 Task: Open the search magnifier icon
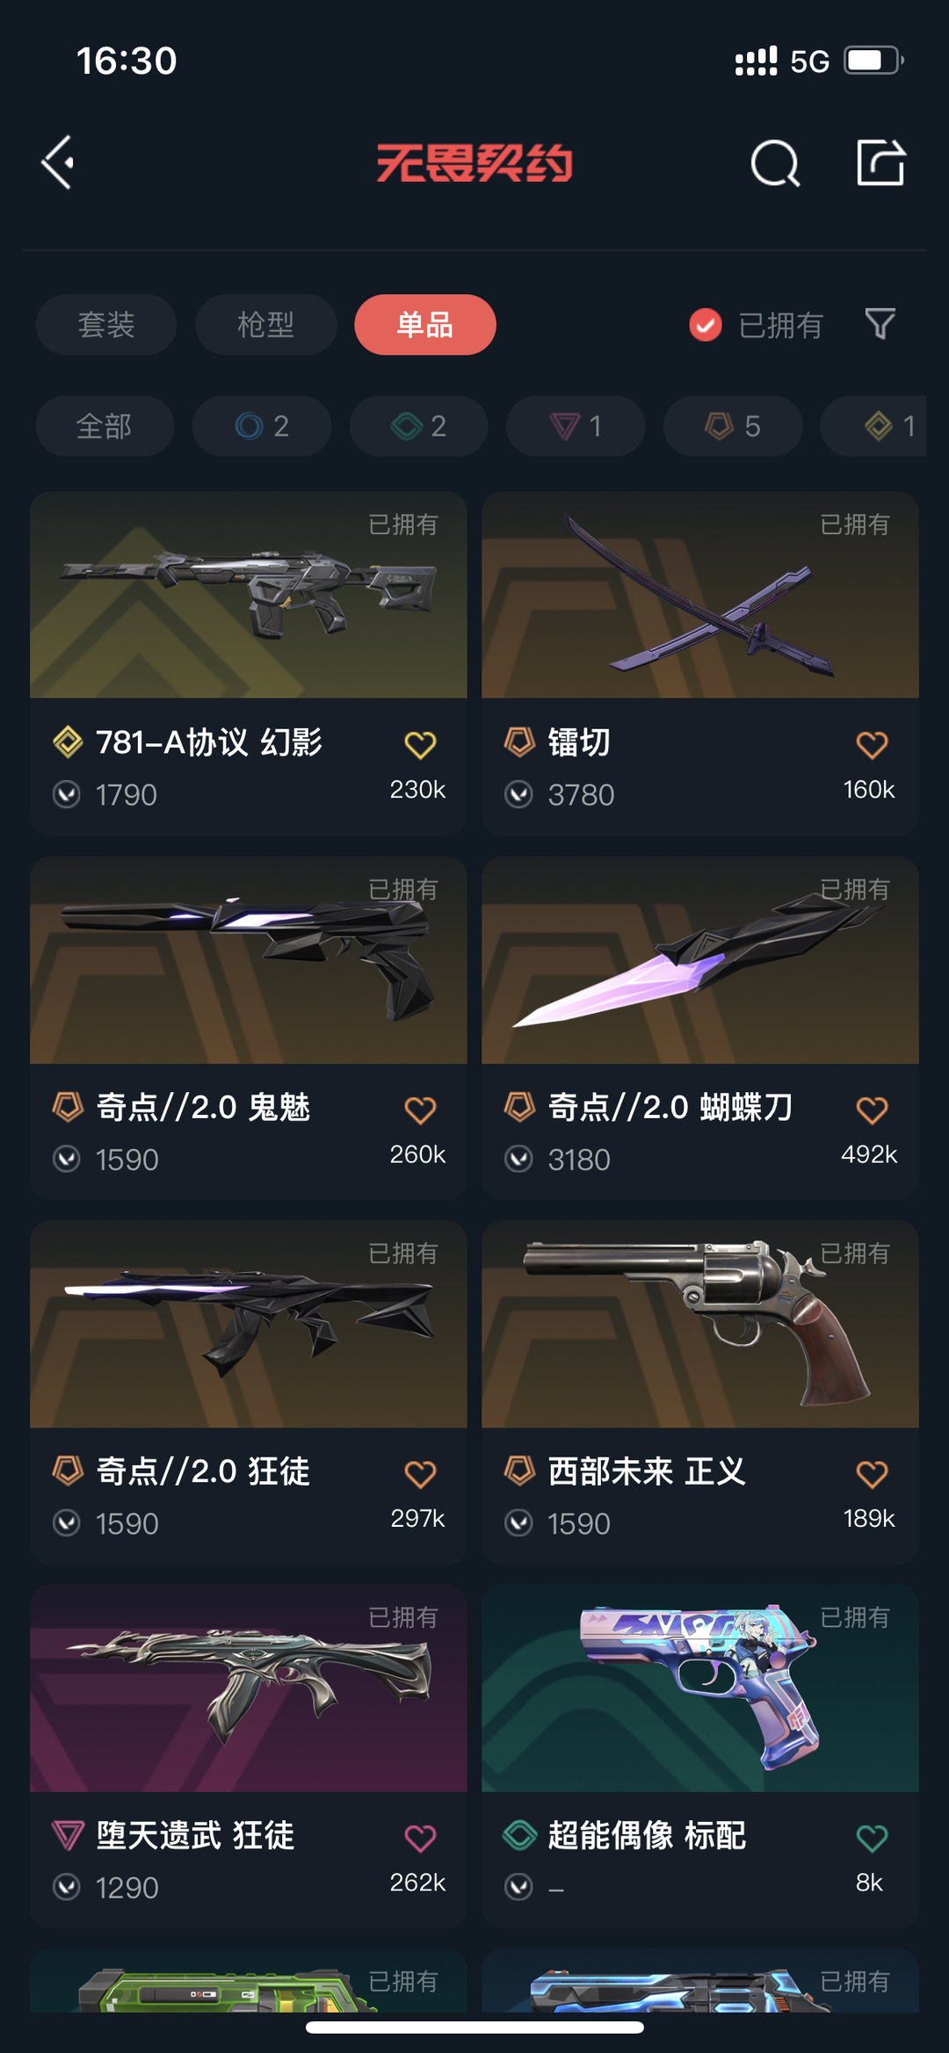click(x=775, y=163)
